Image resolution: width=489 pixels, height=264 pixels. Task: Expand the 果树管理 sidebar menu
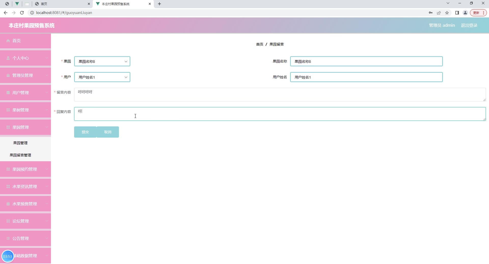(25, 110)
